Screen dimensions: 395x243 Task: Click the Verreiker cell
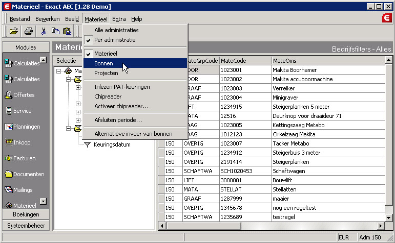pos(328,88)
